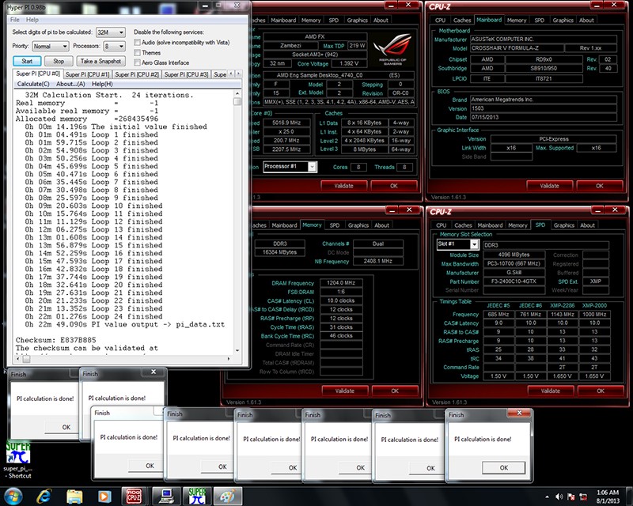Click the 1204.0 MHz DRAM Frequency value
Image resolution: width=633 pixels, height=506 pixels.
[341, 283]
